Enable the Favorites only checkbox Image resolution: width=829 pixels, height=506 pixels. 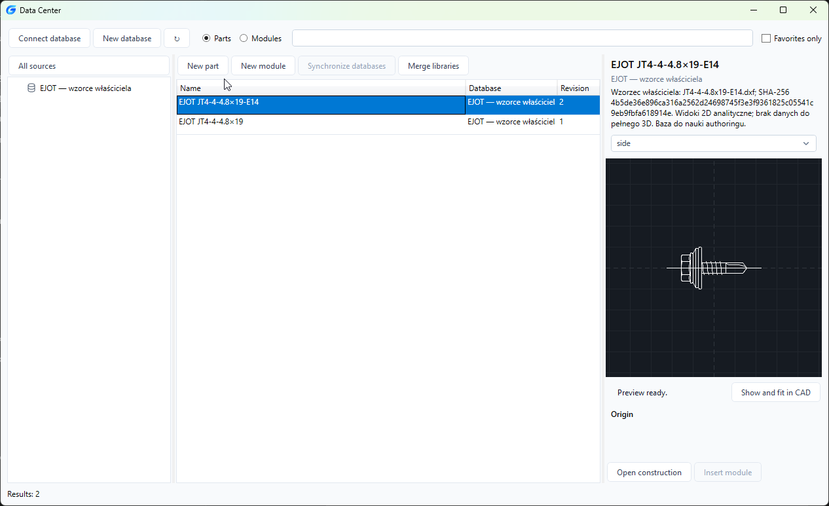tap(766, 39)
